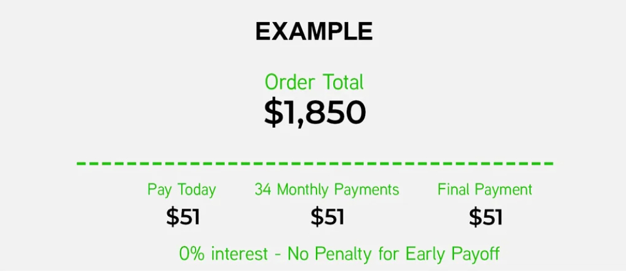This screenshot has height=271, width=626.
Task: Click the word Monthly in the payments label
Action: 302,190
